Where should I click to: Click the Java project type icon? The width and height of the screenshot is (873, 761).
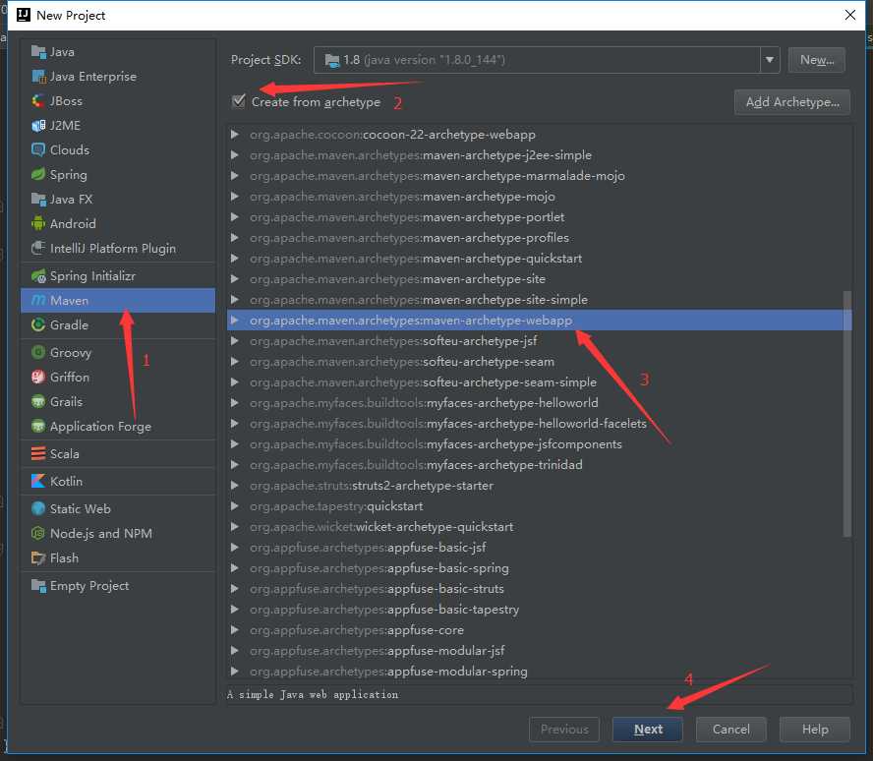point(38,52)
